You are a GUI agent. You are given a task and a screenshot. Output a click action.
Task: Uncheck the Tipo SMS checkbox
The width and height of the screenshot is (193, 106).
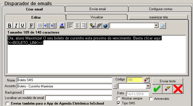pos(119,103)
